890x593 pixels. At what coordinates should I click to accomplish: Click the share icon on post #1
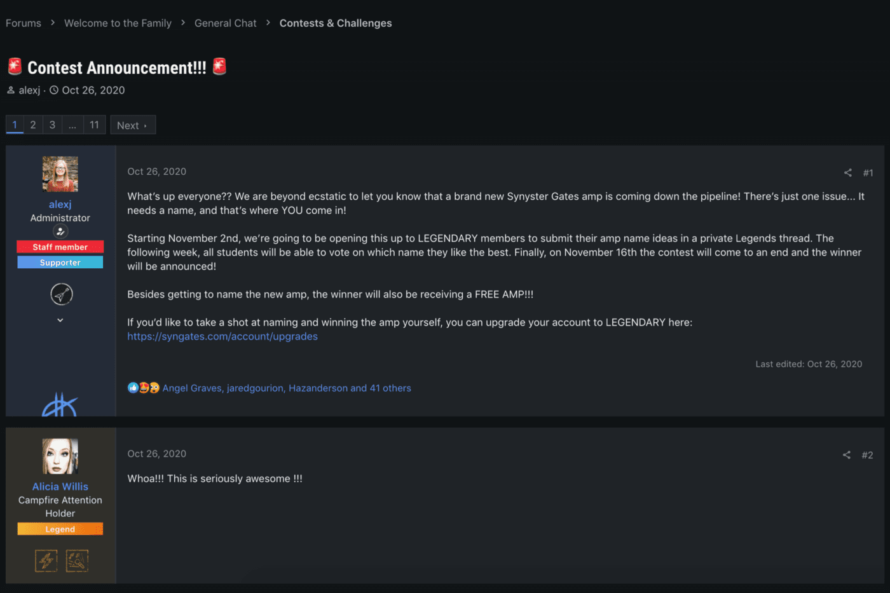[847, 173]
